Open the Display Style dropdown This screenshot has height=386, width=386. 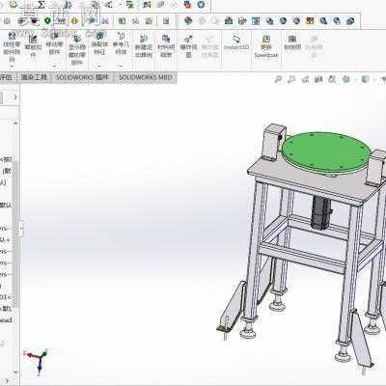click(x=365, y=79)
